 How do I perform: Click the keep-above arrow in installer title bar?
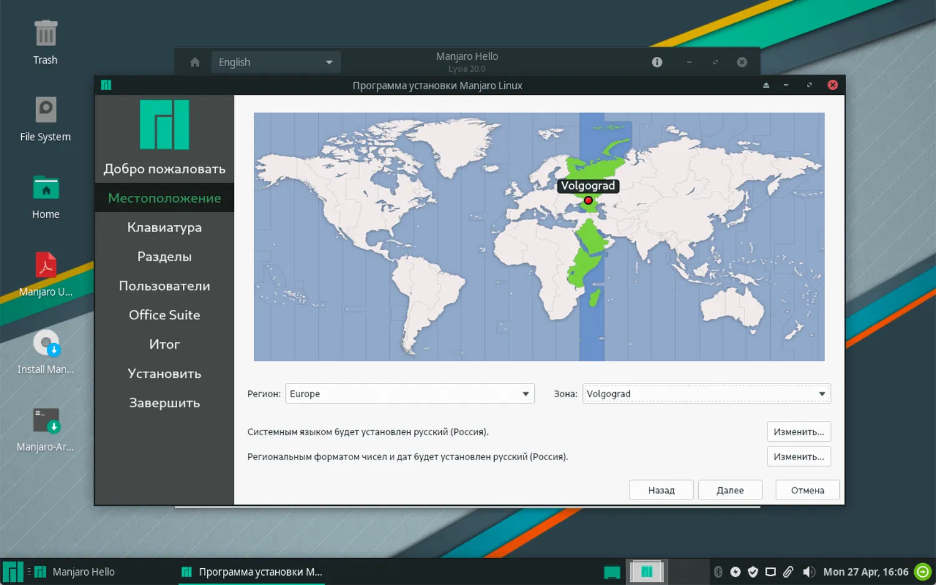766,85
